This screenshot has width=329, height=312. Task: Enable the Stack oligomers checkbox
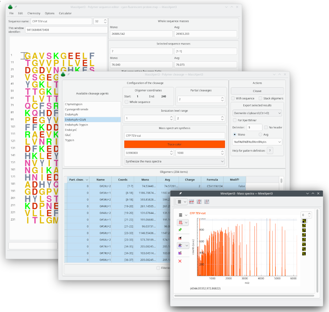point(260,98)
